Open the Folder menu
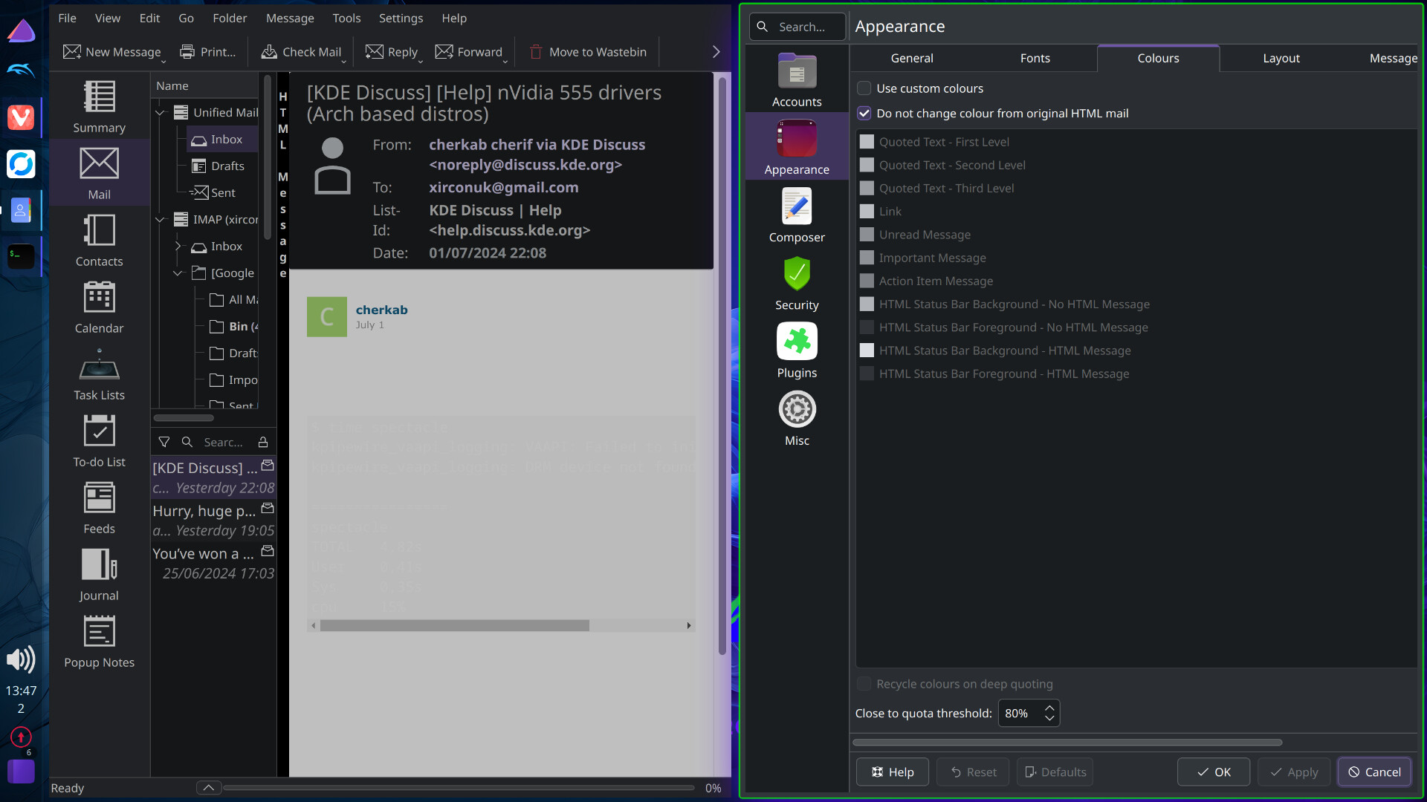 [x=230, y=18]
